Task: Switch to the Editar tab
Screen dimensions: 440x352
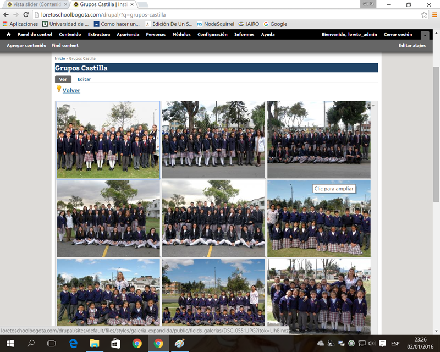Action: coord(84,79)
